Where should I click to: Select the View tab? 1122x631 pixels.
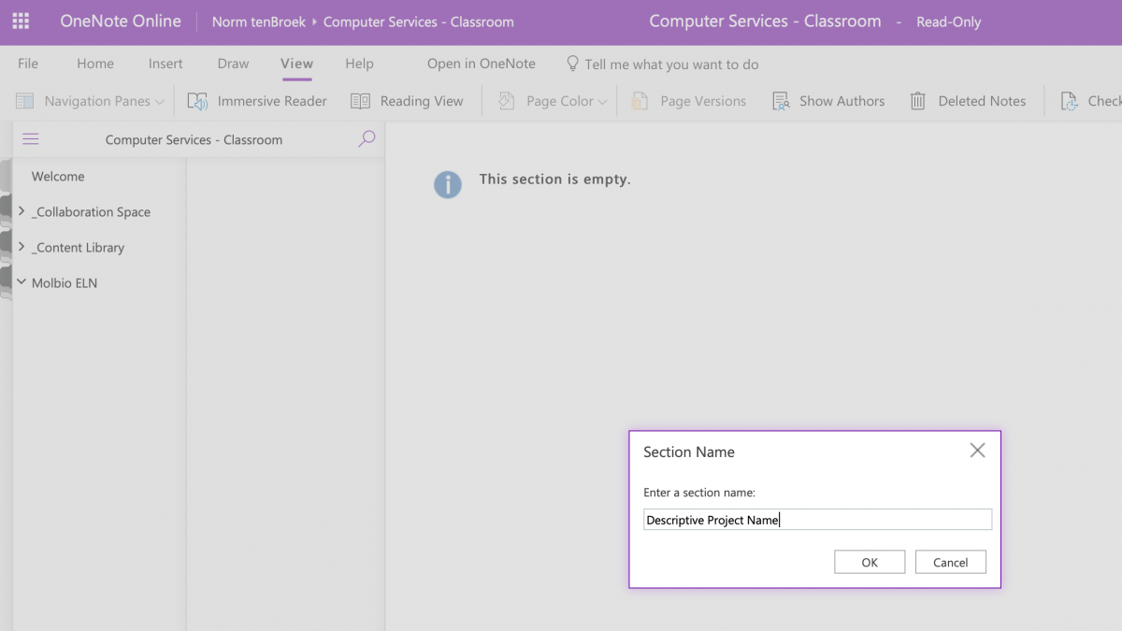(x=296, y=64)
